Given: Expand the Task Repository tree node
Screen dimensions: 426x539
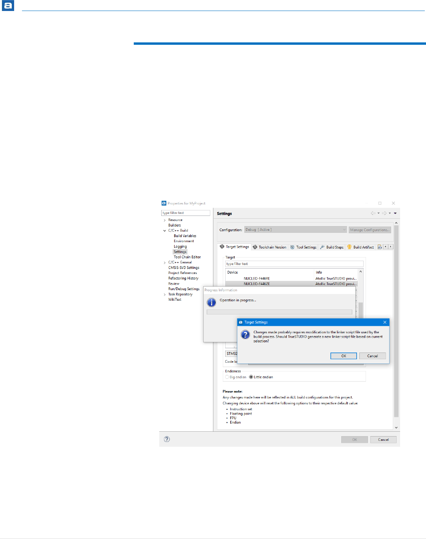Looking at the screenshot, I should (x=164, y=294).
